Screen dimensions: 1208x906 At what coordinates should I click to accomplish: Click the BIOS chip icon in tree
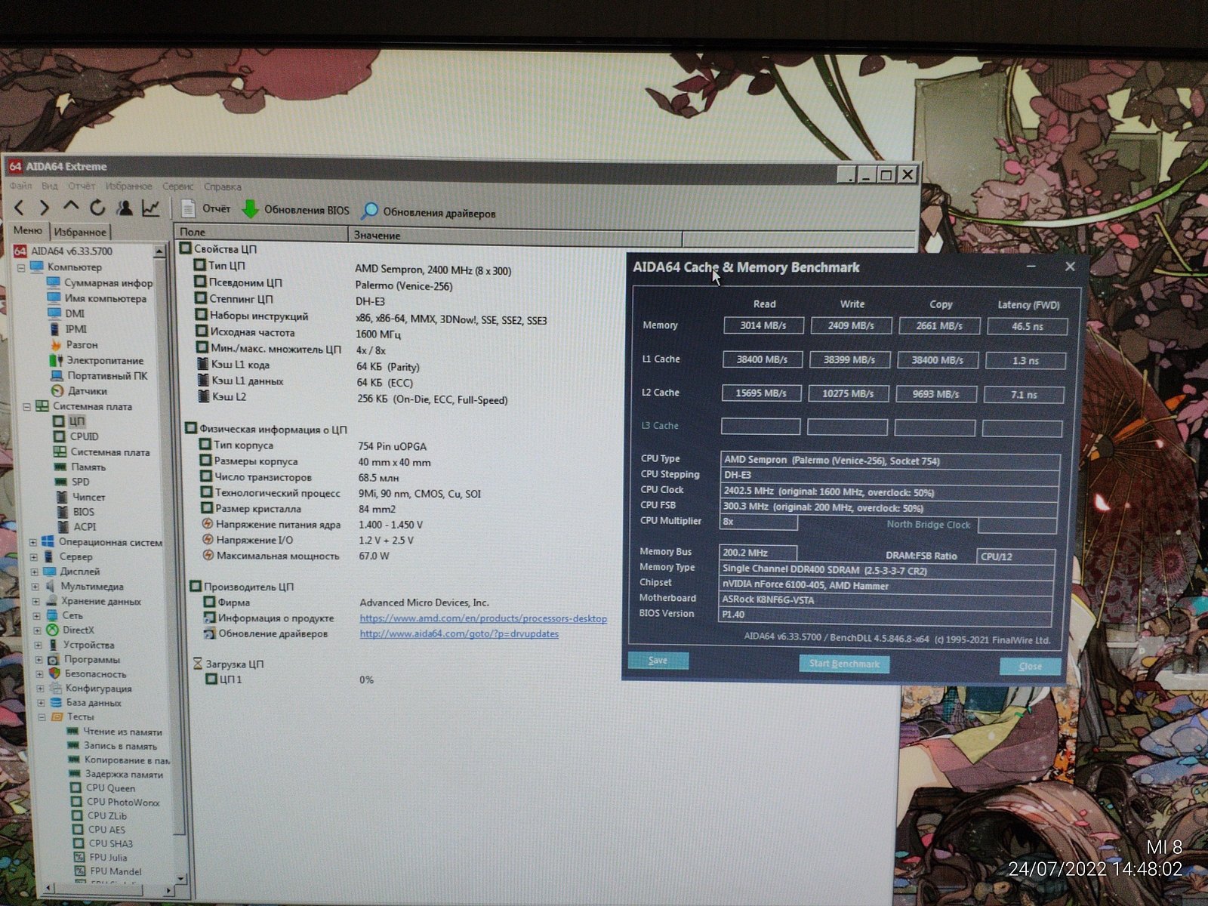[62, 512]
